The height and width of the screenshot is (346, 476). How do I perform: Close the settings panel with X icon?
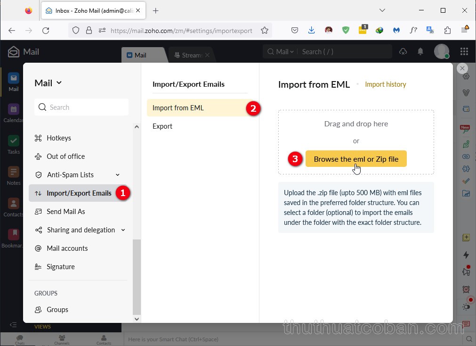tap(462, 68)
